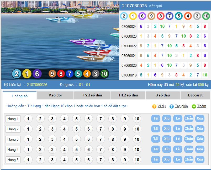Click the green number 10 ball under video

coord(104,74)
